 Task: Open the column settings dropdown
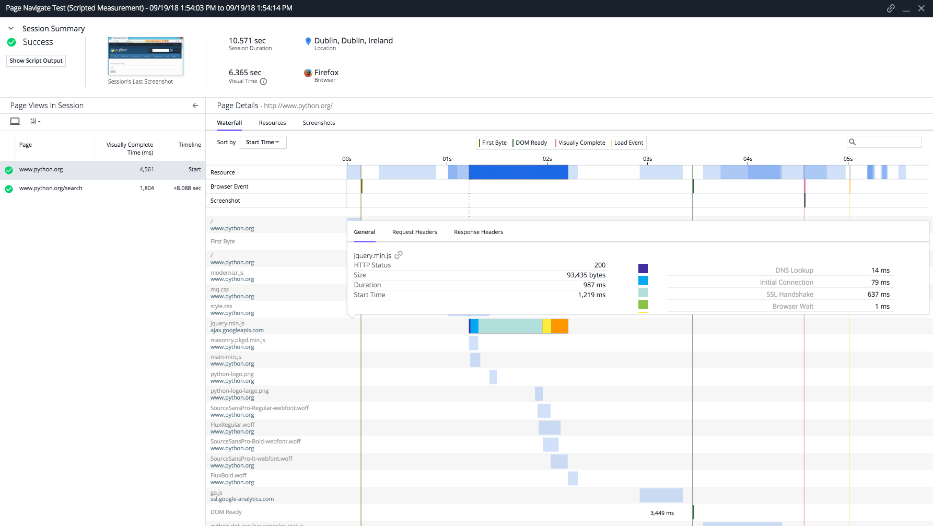35,121
